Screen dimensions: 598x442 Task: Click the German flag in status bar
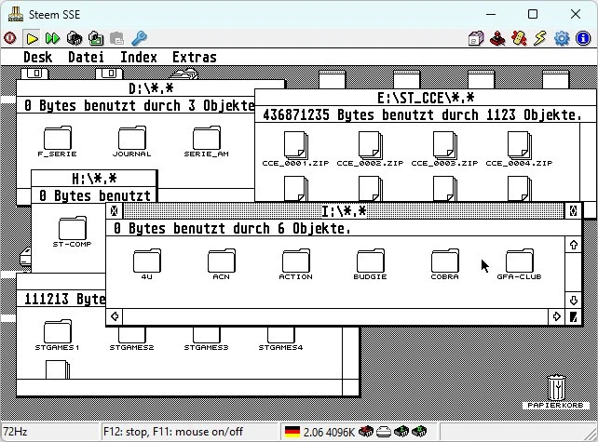click(x=292, y=432)
